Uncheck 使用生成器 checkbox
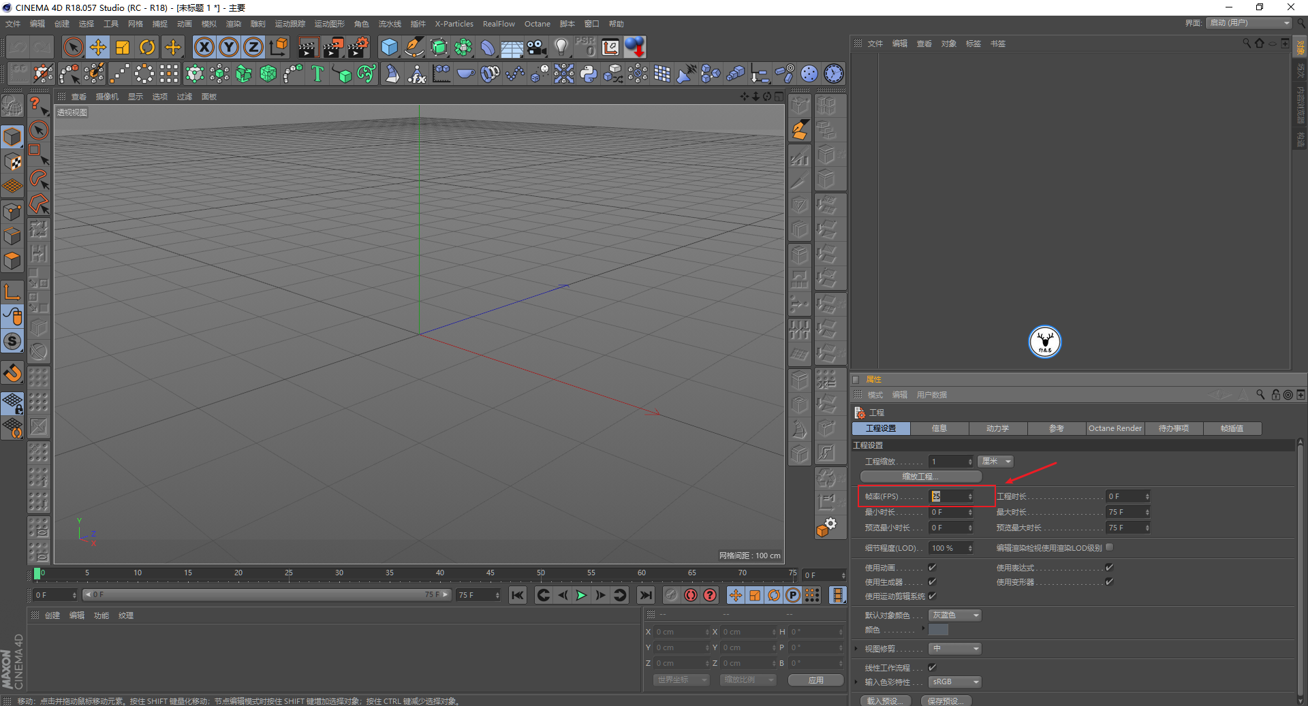This screenshot has height=706, width=1308. (932, 581)
